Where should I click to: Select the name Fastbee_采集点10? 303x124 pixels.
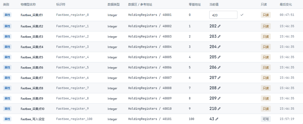tap(33, 109)
